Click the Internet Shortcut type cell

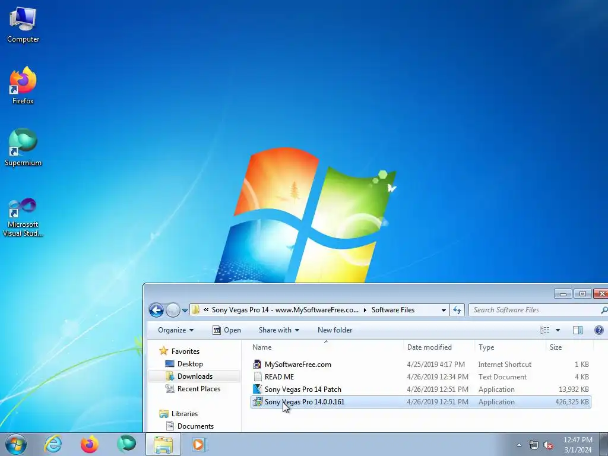505,365
